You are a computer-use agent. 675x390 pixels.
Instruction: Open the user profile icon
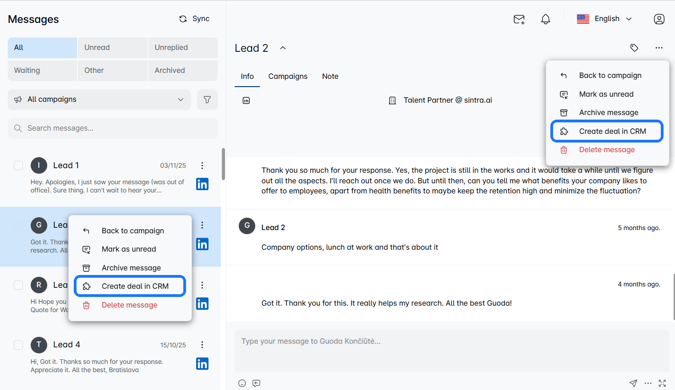click(659, 19)
